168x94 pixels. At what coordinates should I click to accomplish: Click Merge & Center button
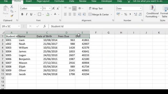[x=99, y=14]
